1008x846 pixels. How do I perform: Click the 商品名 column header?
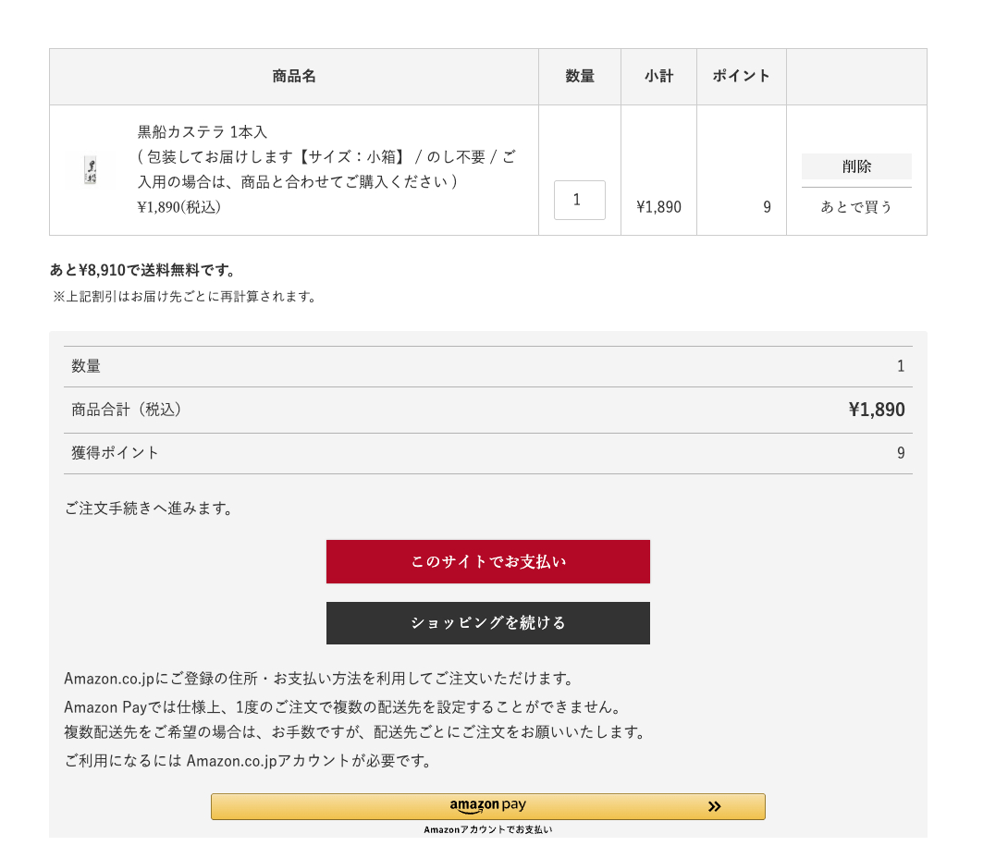[x=294, y=77]
